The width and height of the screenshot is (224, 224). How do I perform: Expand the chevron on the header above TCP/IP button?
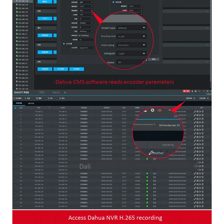click(207, 11)
